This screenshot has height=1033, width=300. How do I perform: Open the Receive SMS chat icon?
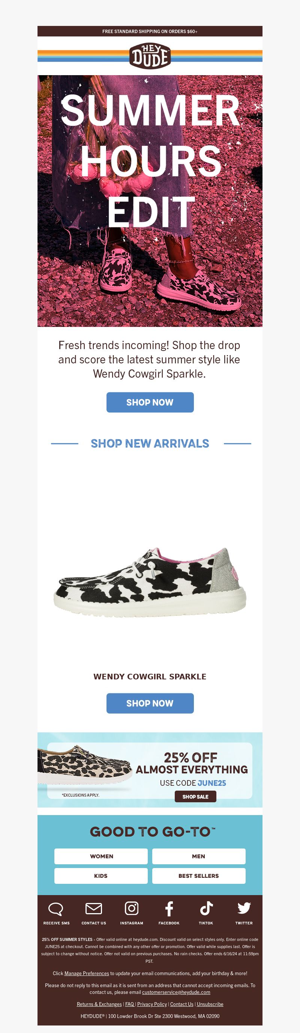click(55, 909)
